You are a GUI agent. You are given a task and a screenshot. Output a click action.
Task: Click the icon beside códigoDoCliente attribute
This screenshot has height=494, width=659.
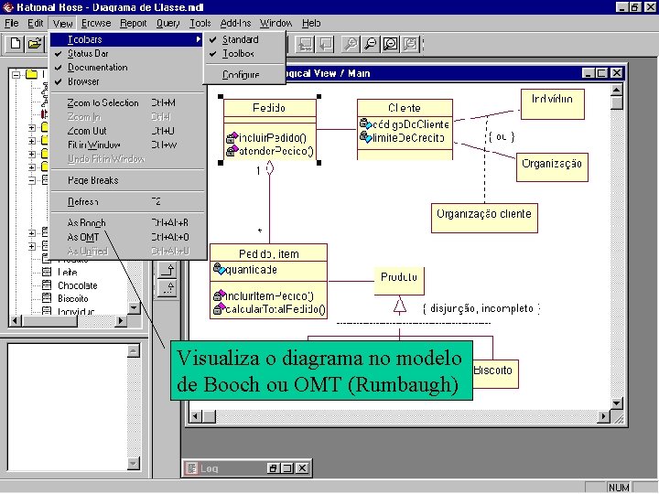365,123
